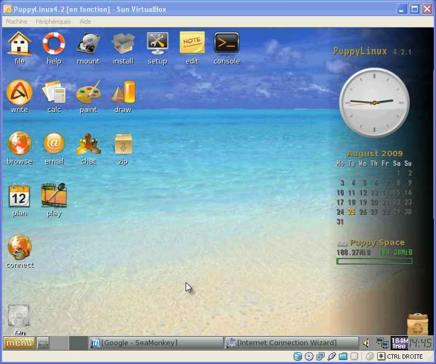Click the taskbar digital clock 14:45
Screen dimensions: 436x364
click(420, 343)
